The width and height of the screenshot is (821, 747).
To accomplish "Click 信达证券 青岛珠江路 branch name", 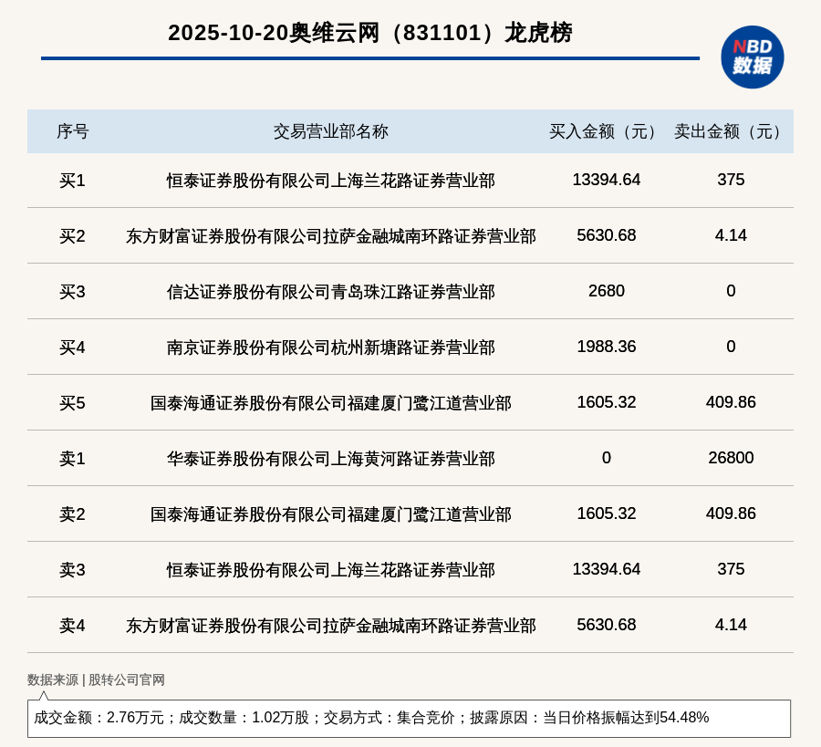I will (x=330, y=292).
